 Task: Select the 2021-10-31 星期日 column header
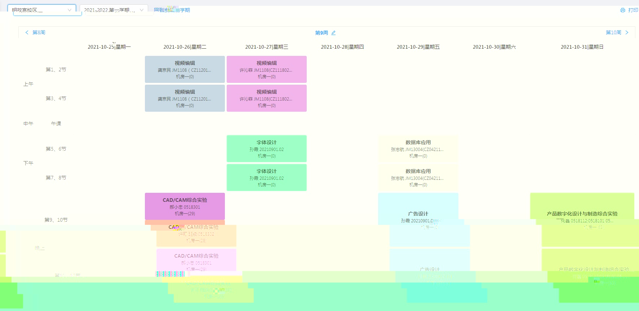(x=582, y=47)
